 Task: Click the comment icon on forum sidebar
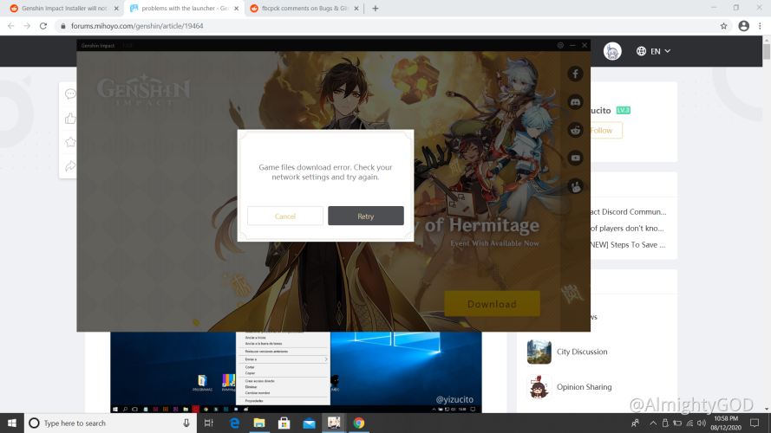tap(70, 94)
